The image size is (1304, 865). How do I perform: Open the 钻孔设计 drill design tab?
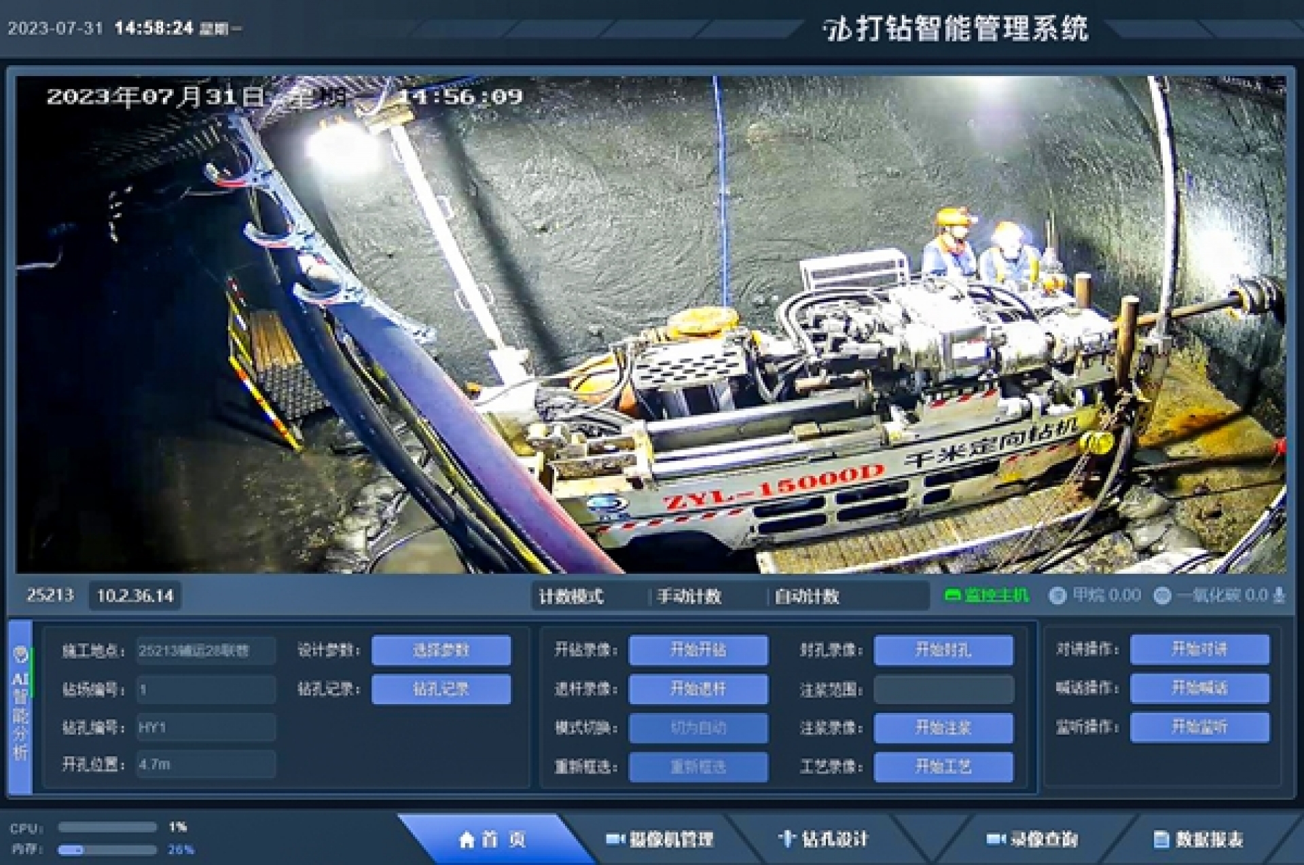click(824, 839)
